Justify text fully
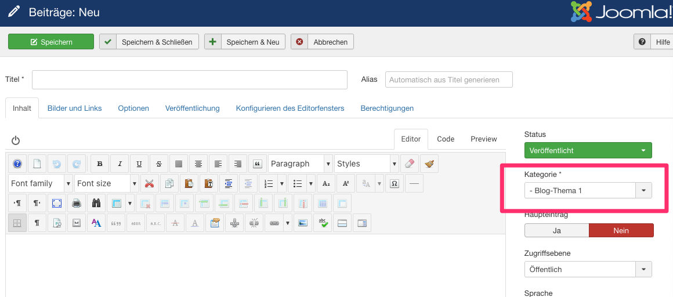673x297 pixels. (179, 164)
